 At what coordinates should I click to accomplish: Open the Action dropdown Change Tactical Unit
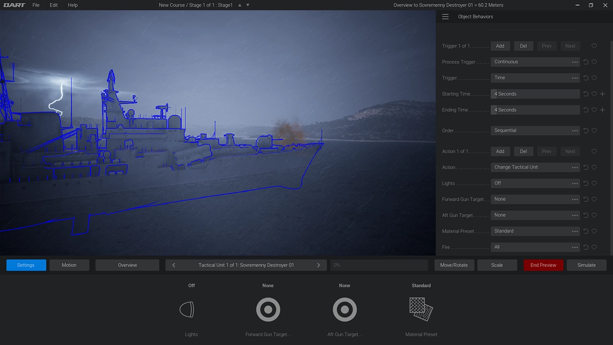coord(535,167)
